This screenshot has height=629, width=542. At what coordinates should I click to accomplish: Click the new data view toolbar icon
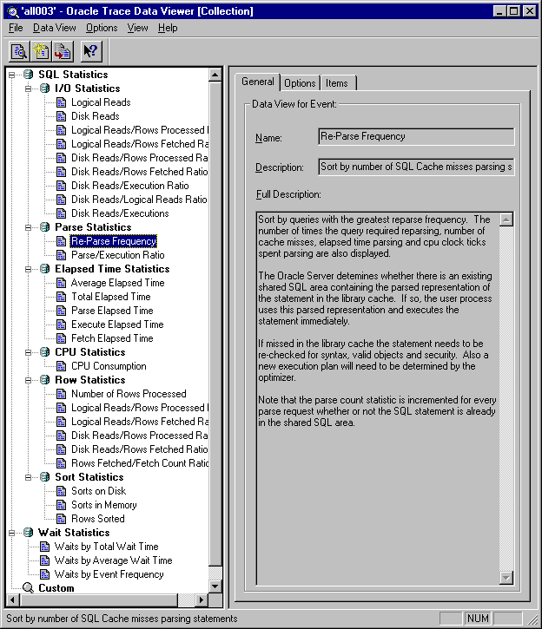click(x=41, y=51)
